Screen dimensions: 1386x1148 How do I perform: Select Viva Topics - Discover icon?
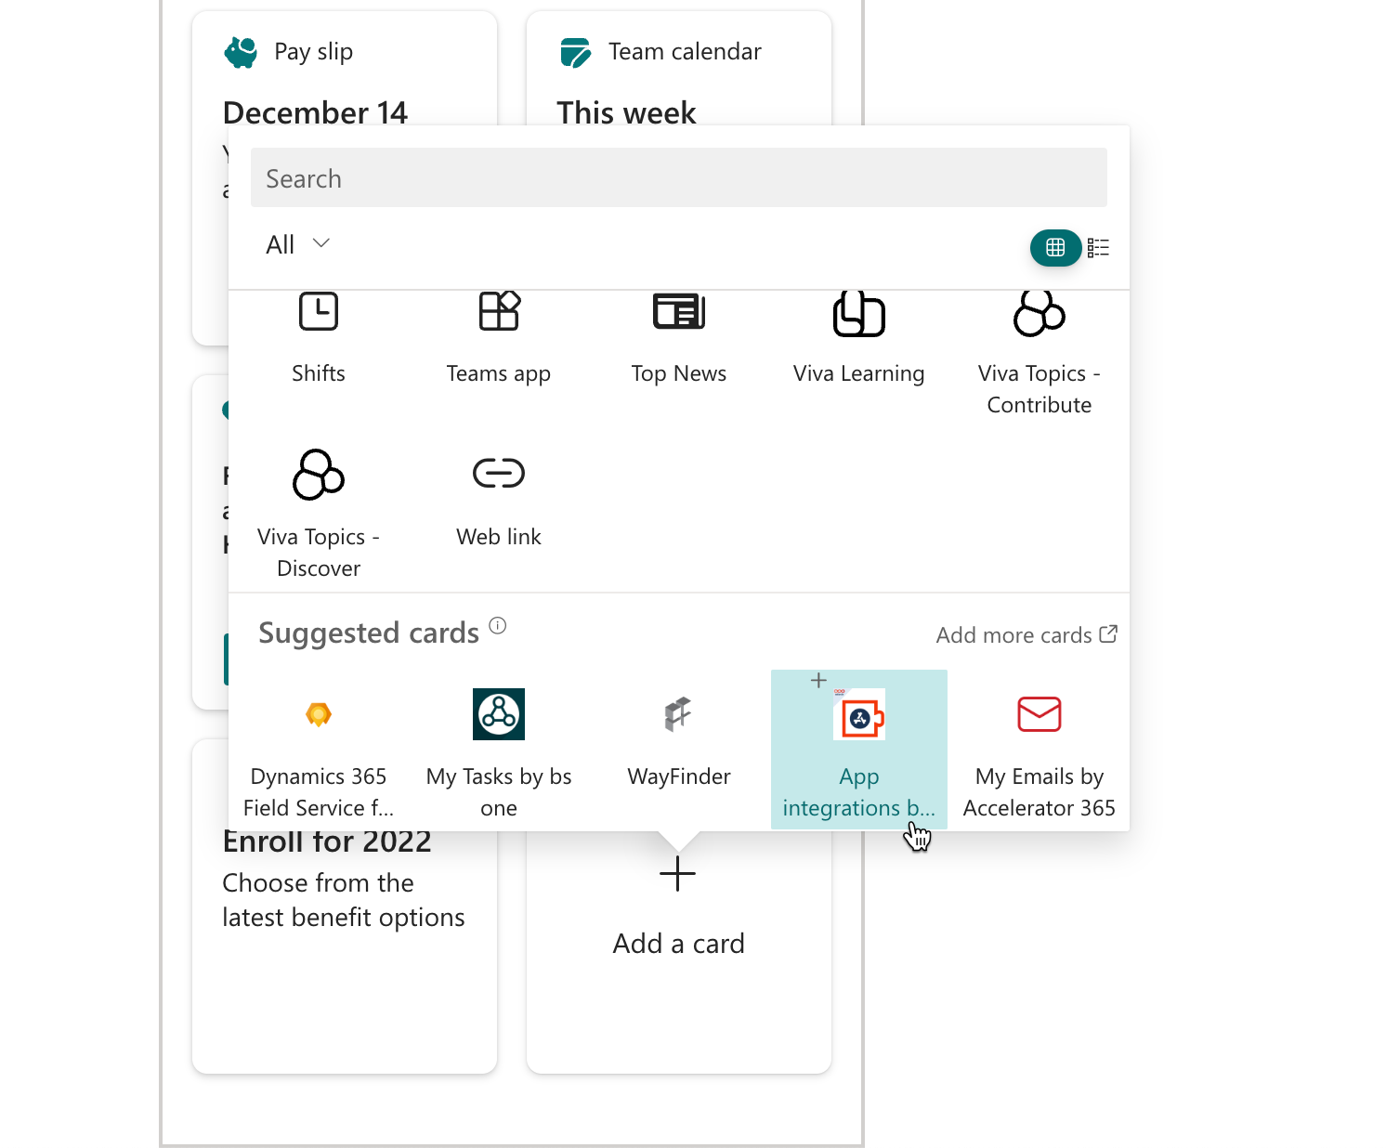coord(319,475)
